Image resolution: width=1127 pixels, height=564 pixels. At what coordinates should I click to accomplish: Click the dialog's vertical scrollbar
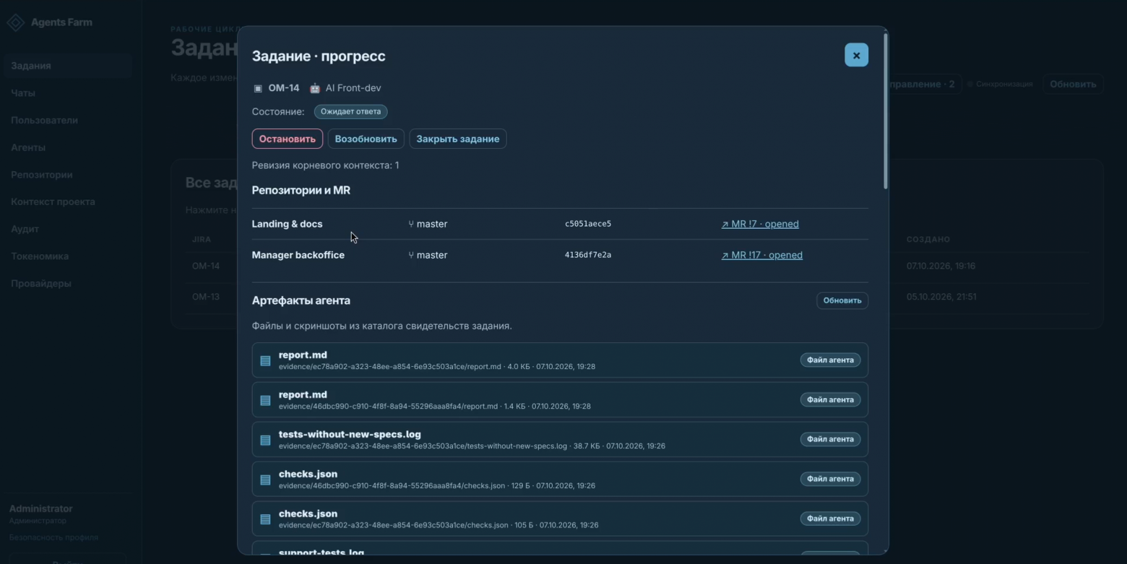point(886,110)
